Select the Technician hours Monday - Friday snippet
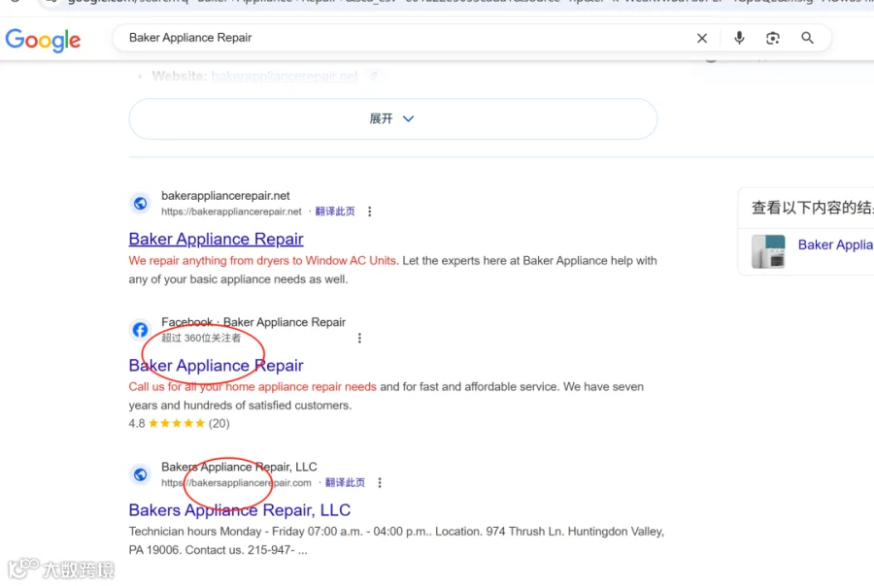The image size is (874, 586). (396, 540)
